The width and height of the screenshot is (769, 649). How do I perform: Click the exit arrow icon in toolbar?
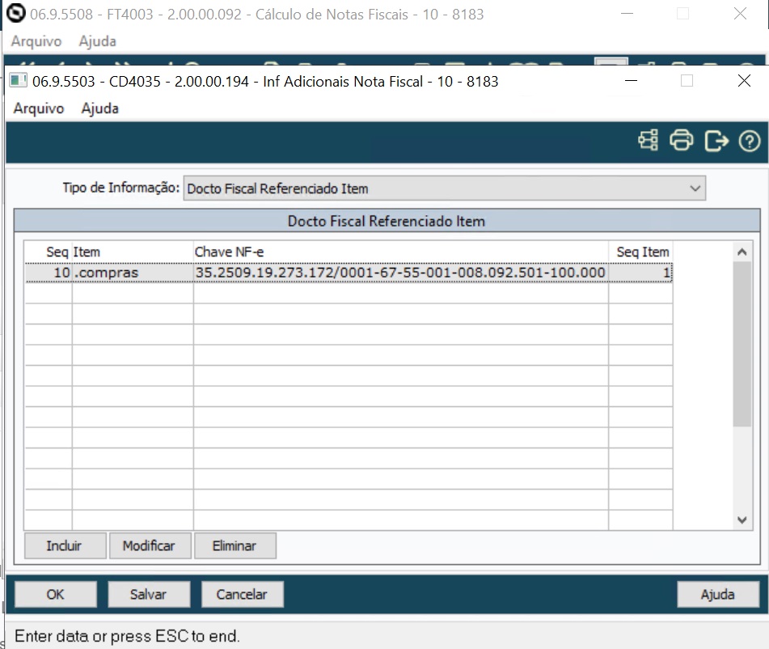(716, 141)
